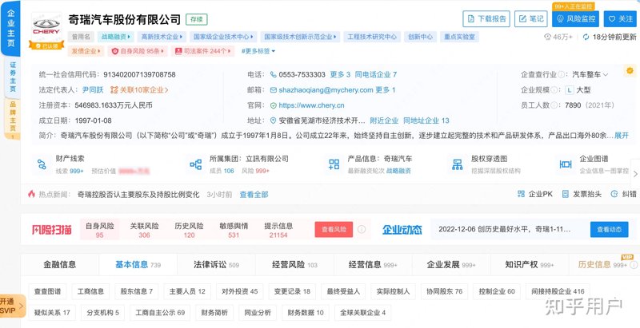Image resolution: width=640 pixels, height=328 pixels.
Task: Click the Chery company logo thumbnail
Action: click(x=46, y=26)
